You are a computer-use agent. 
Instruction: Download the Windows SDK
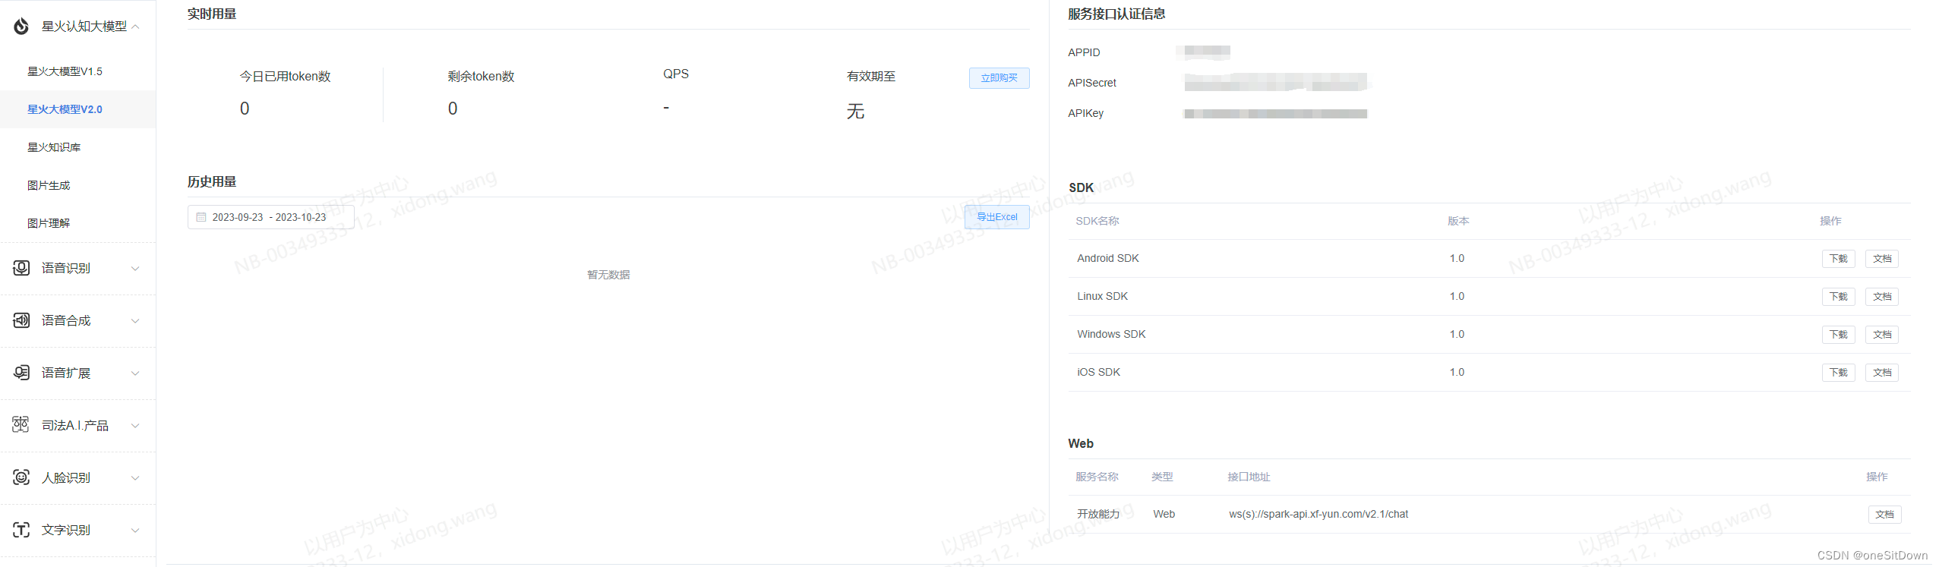coord(1838,335)
